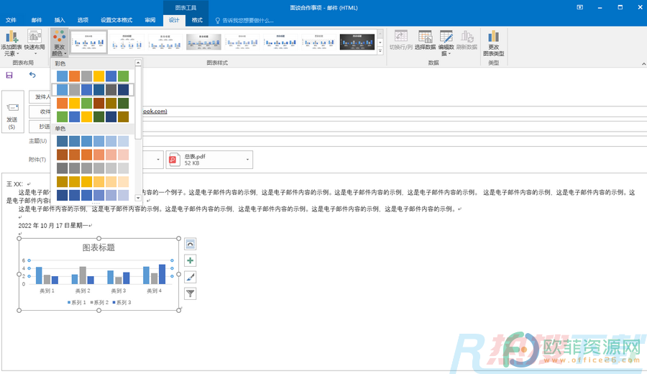Switch to the 格式 chart tools tab

coord(197,20)
